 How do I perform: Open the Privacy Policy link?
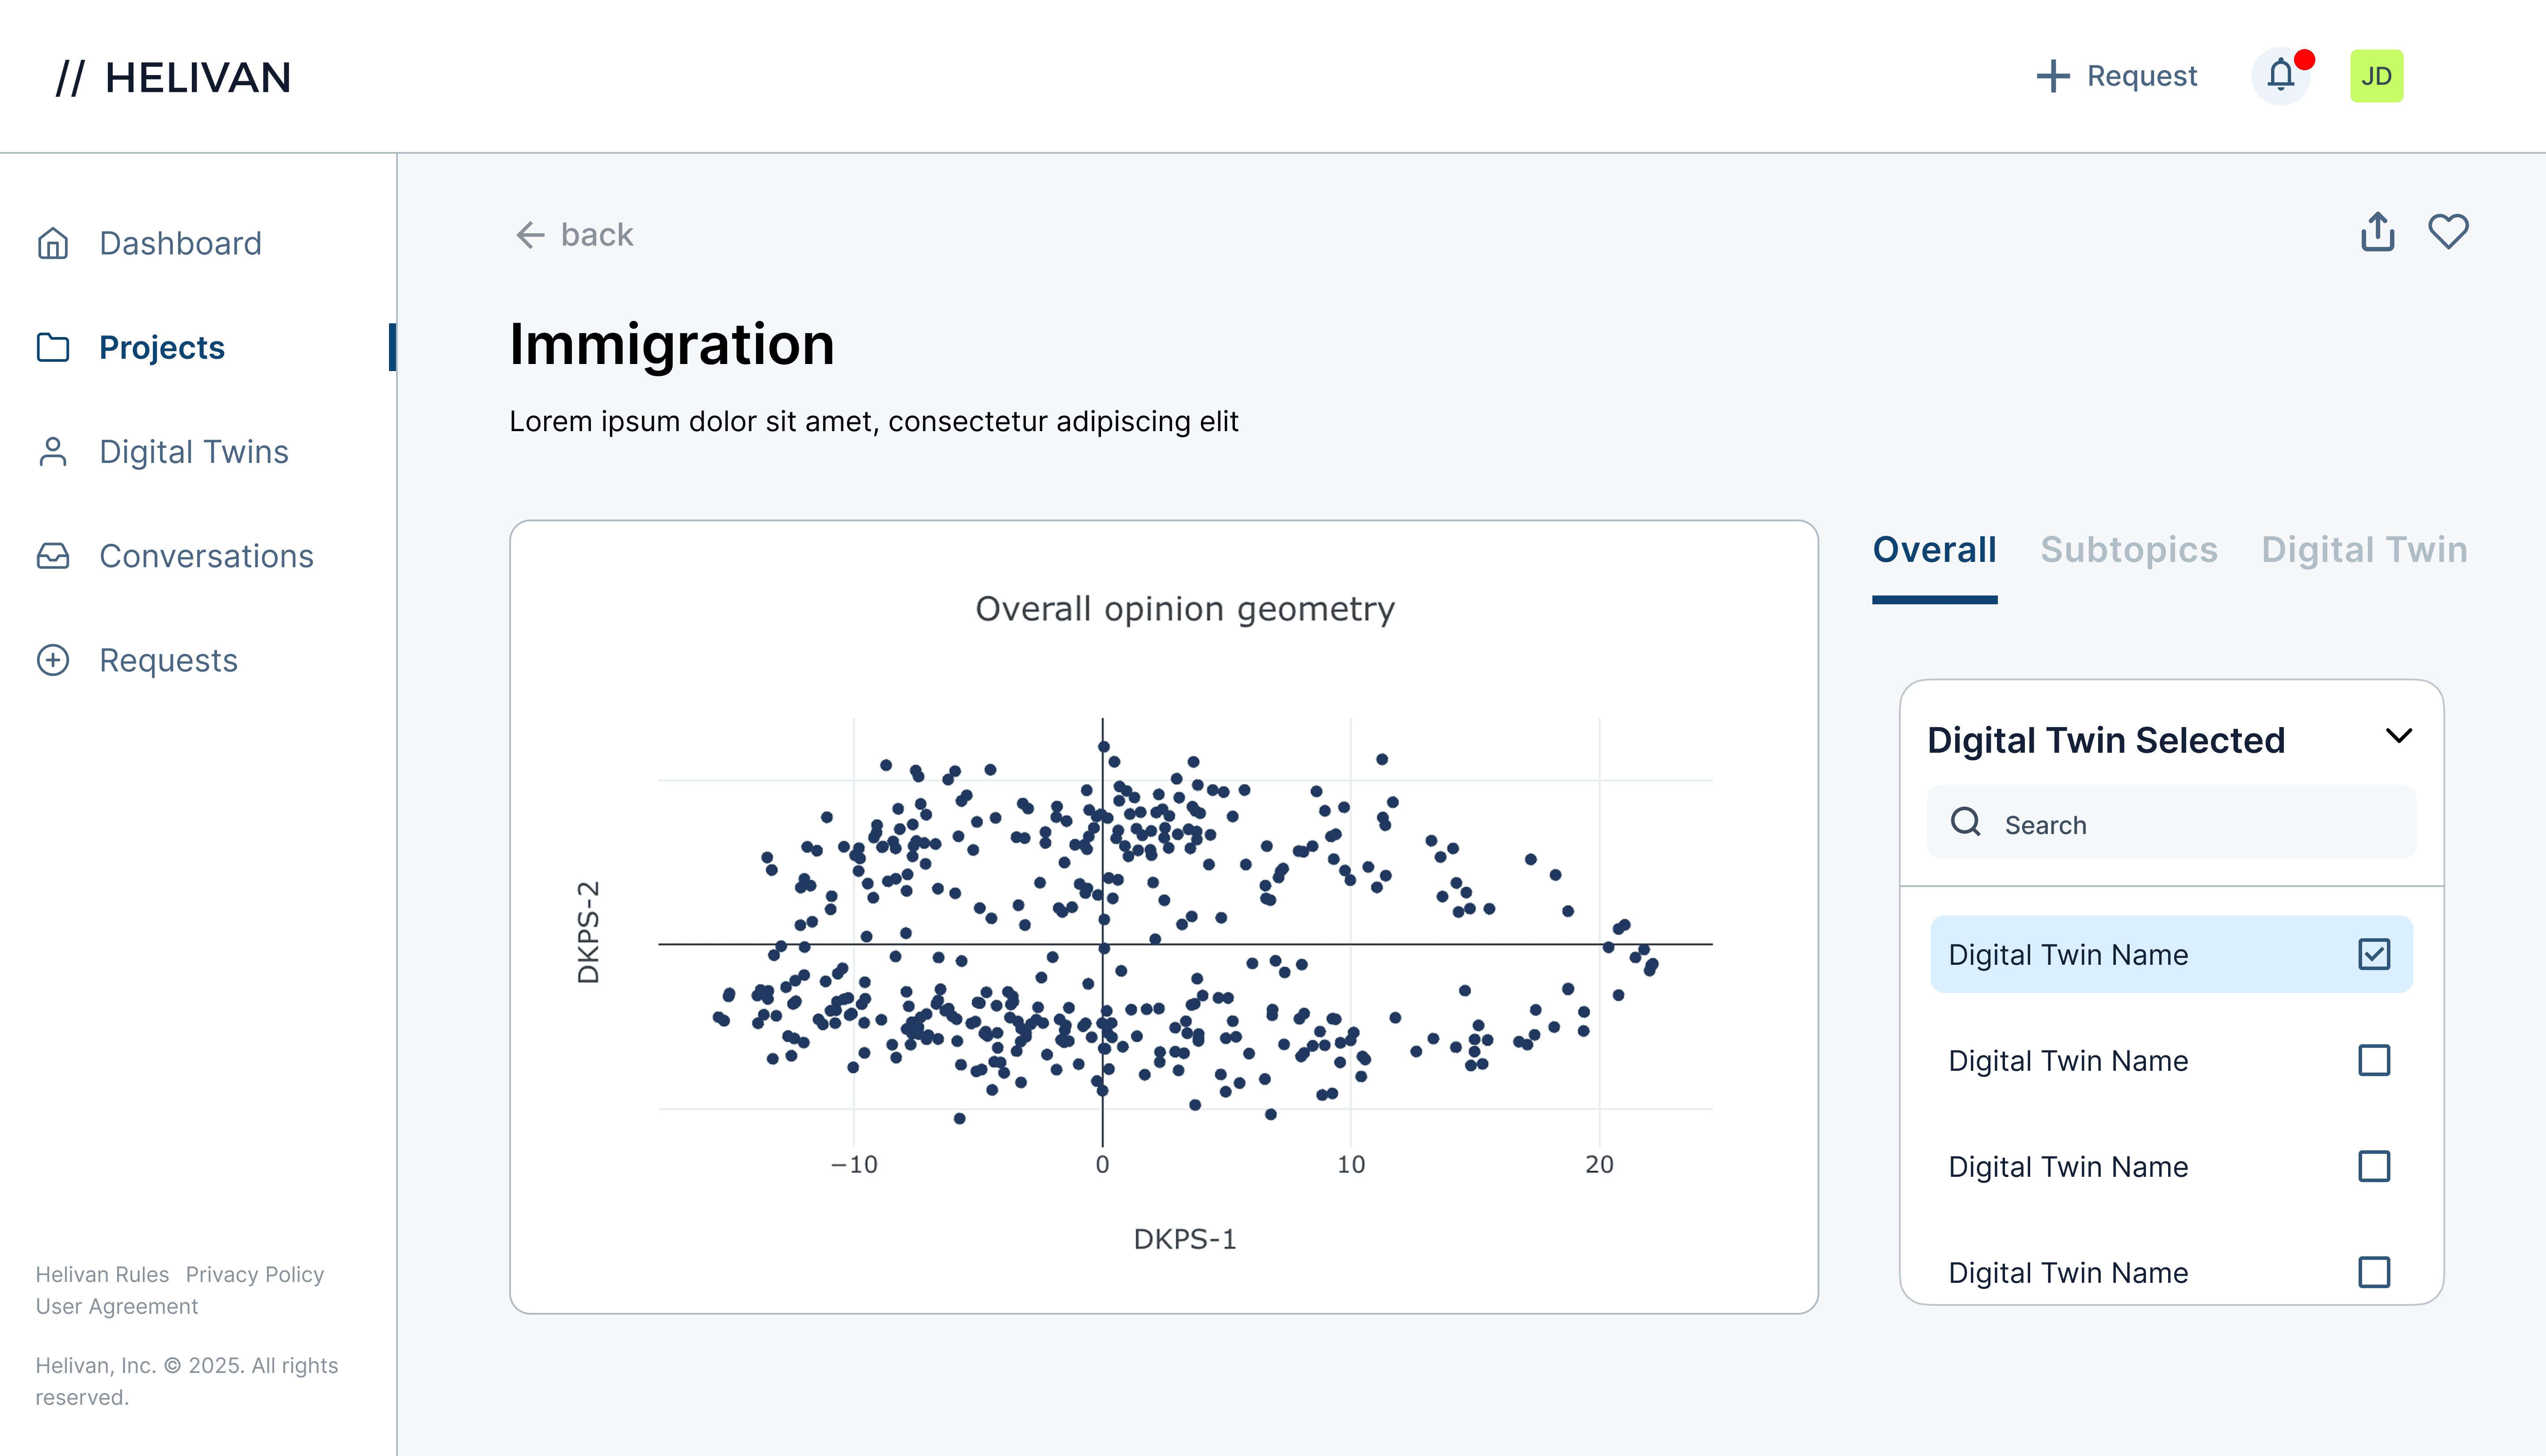[255, 1274]
